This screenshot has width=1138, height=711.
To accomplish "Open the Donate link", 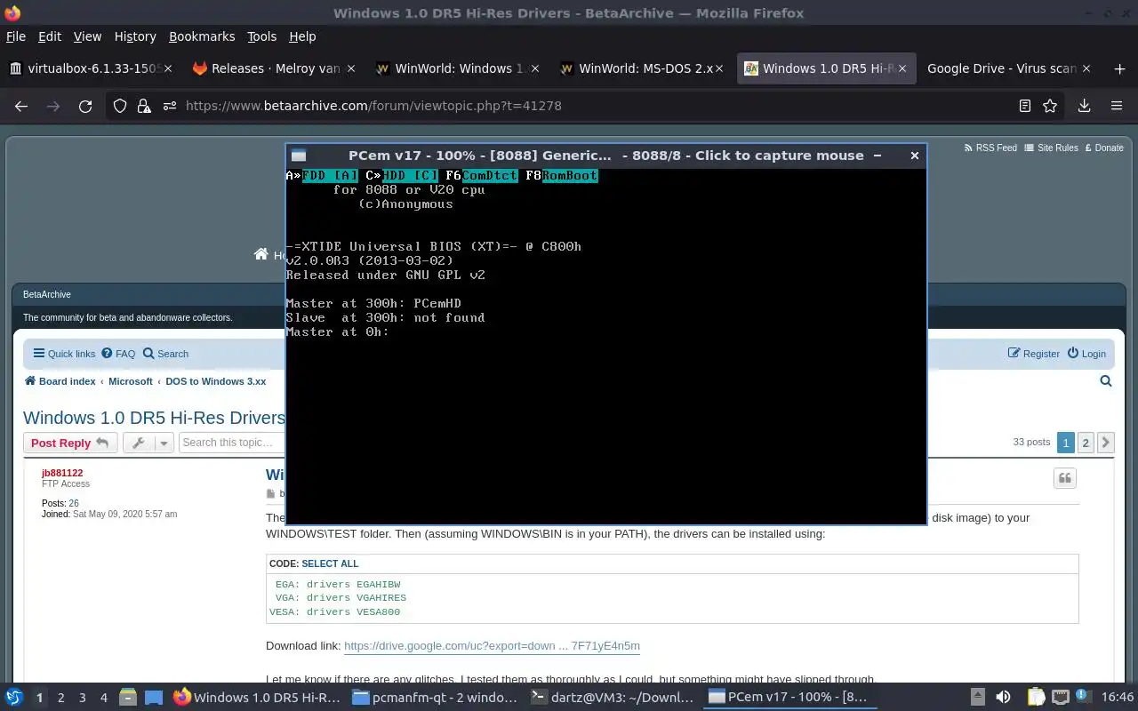I will pyautogui.click(x=1102, y=148).
